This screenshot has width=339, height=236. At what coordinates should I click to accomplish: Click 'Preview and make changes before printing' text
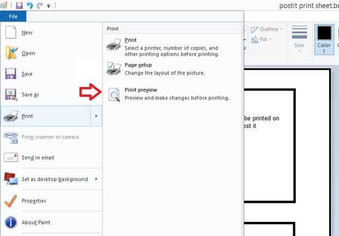(177, 98)
